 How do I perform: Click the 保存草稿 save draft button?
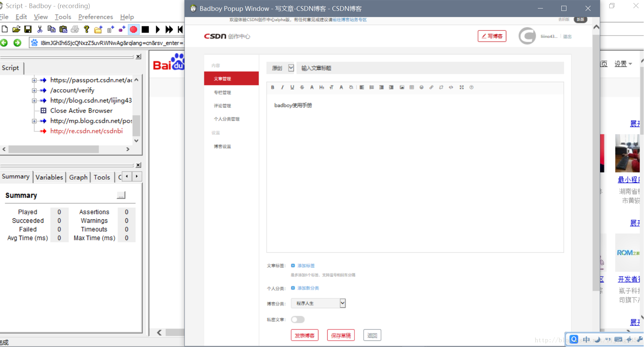pyautogui.click(x=341, y=335)
